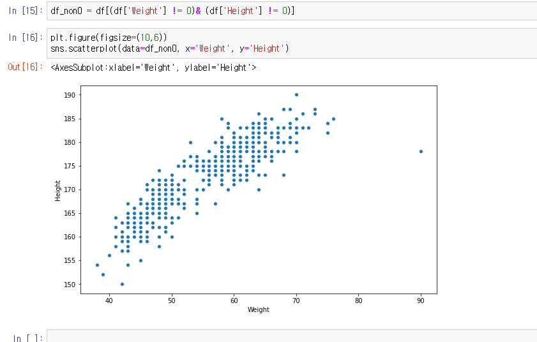This screenshot has height=342, width=537.
Task: Click the empty In [ ] prompt label
Action: (28, 338)
